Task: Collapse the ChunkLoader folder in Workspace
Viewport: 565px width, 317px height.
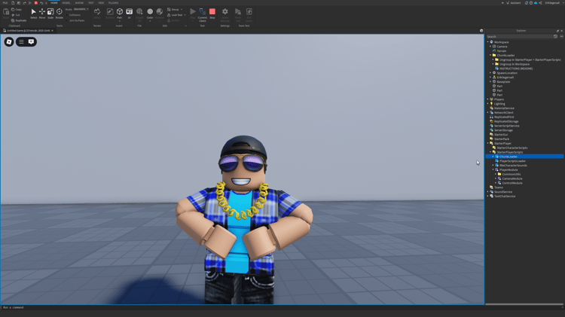Action: [490, 56]
